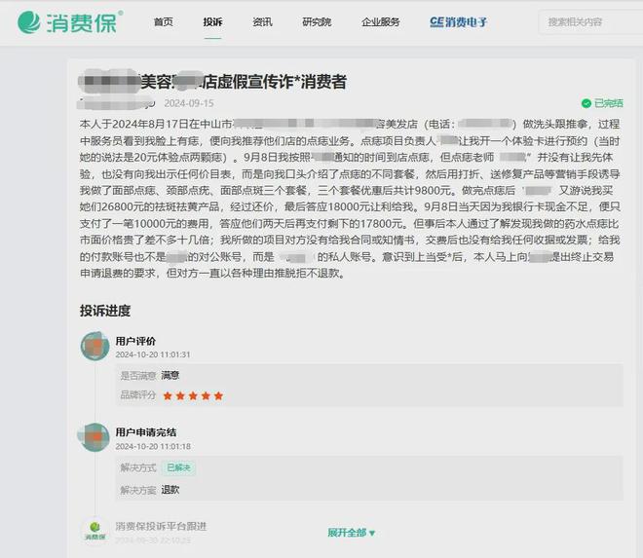Image resolution: width=643 pixels, height=558 pixels.
Task: Click the green 已完结 check icon
Action: pos(586,103)
